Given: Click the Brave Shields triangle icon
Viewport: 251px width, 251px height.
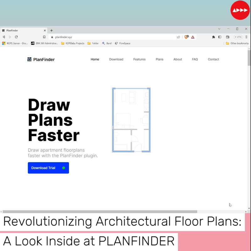Looking at the screenshot, I should [193, 37].
